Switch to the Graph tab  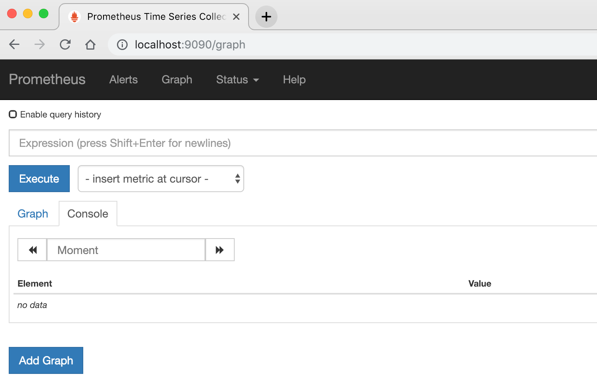pyautogui.click(x=33, y=214)
